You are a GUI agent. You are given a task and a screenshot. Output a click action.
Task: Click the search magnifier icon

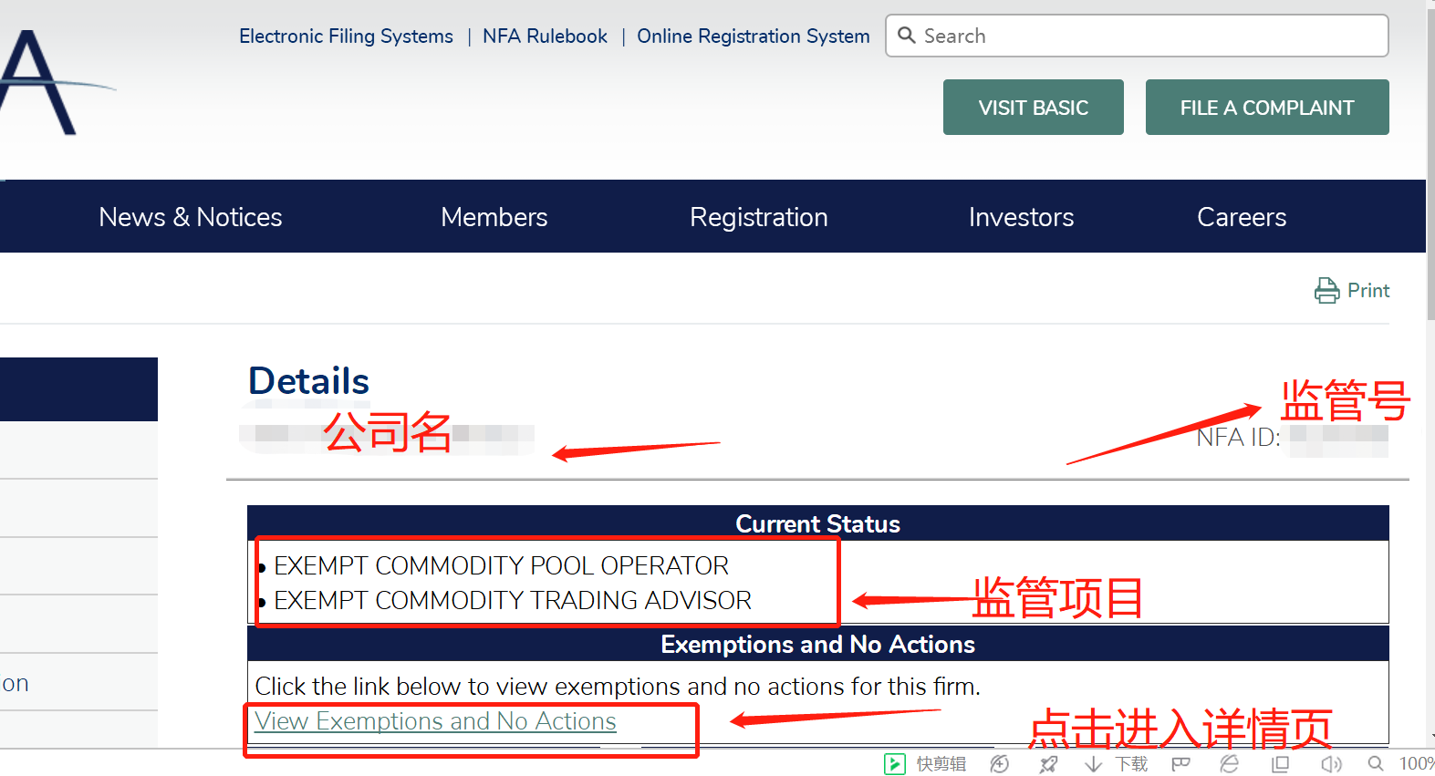pos(906,36)
